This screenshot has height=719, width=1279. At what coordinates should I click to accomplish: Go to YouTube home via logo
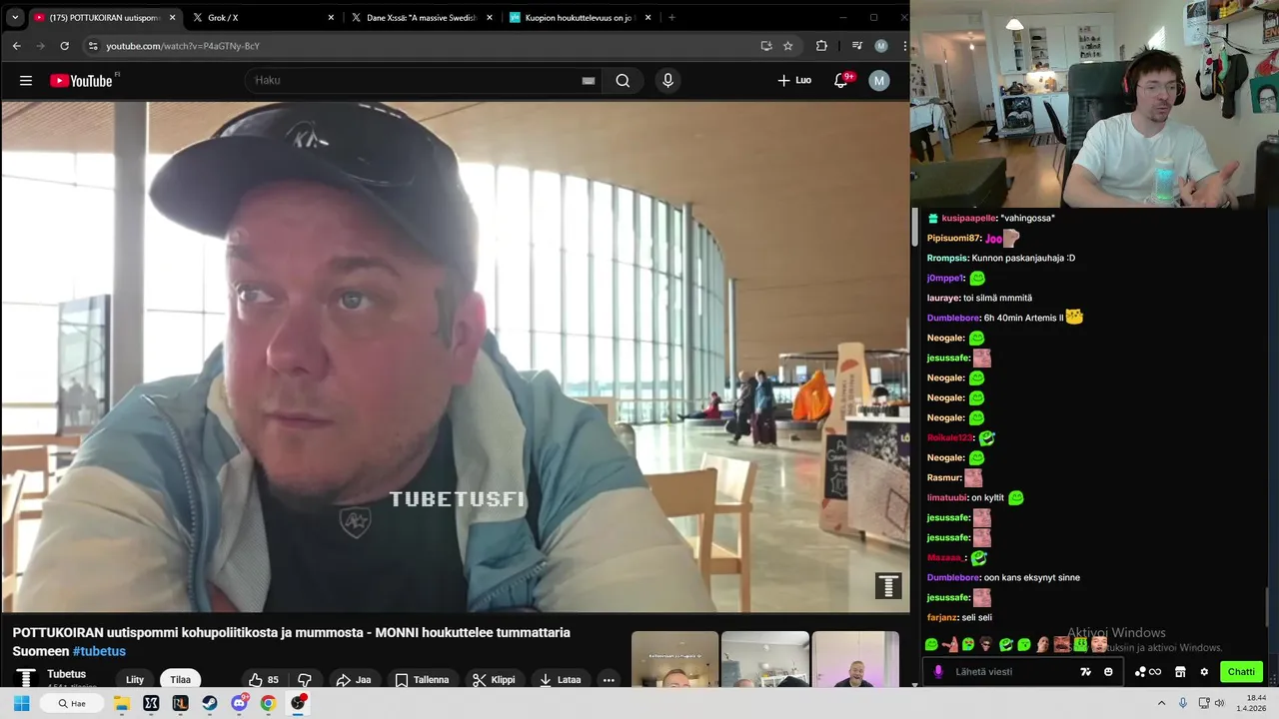(81, 81)
